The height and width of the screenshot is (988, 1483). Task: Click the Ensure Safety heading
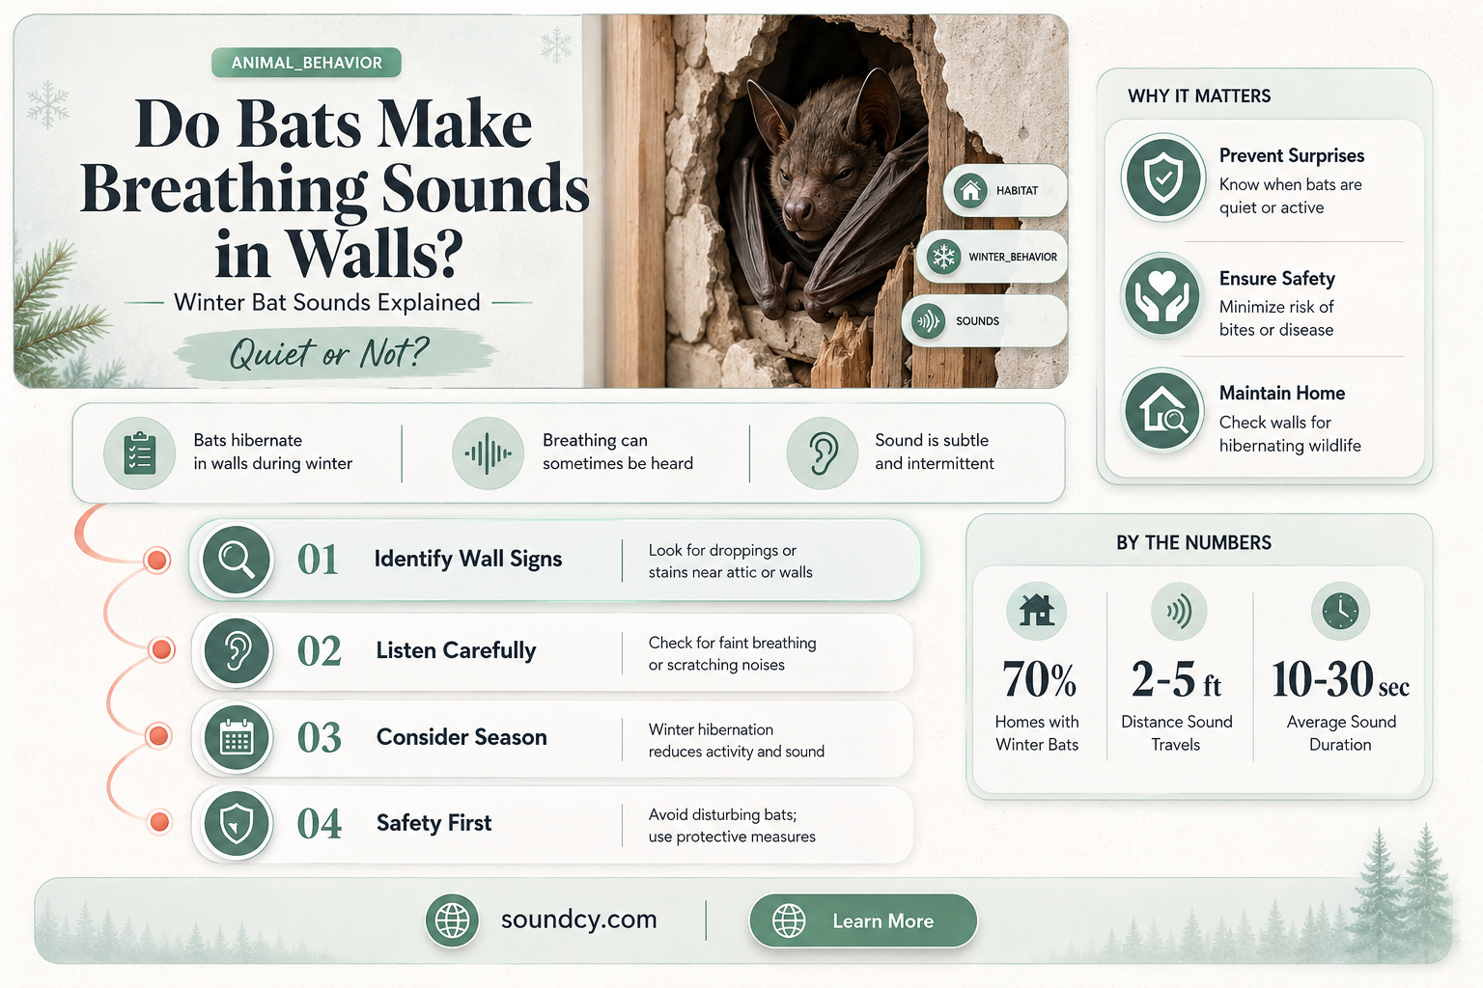coord(1277,278)
